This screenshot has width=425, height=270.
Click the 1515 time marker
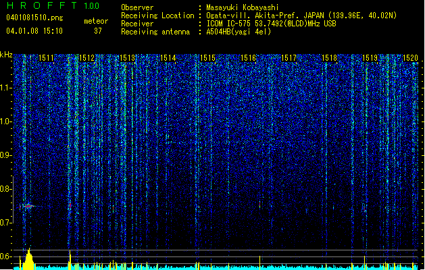207,58
